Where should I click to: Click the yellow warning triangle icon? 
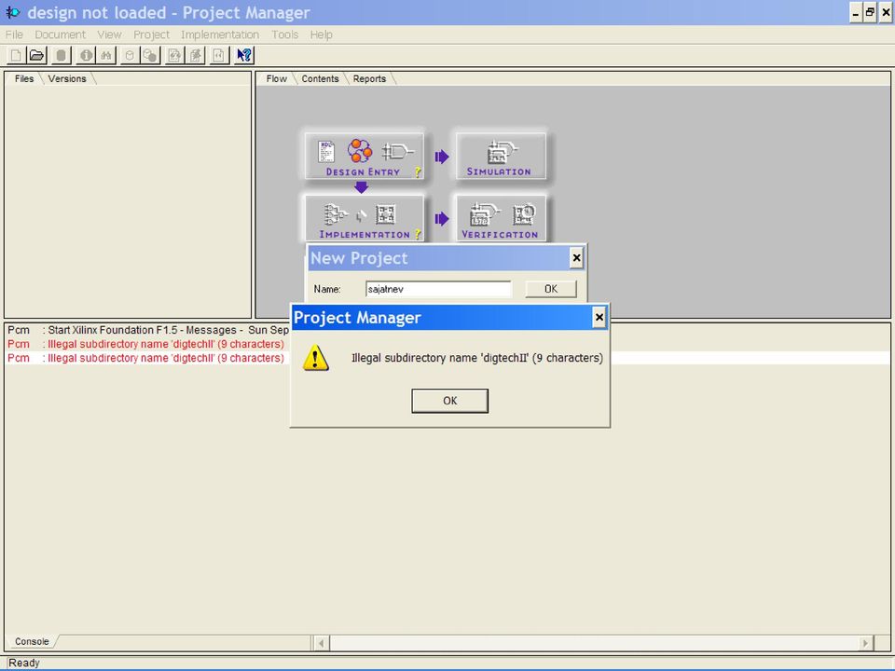(316, 358)
